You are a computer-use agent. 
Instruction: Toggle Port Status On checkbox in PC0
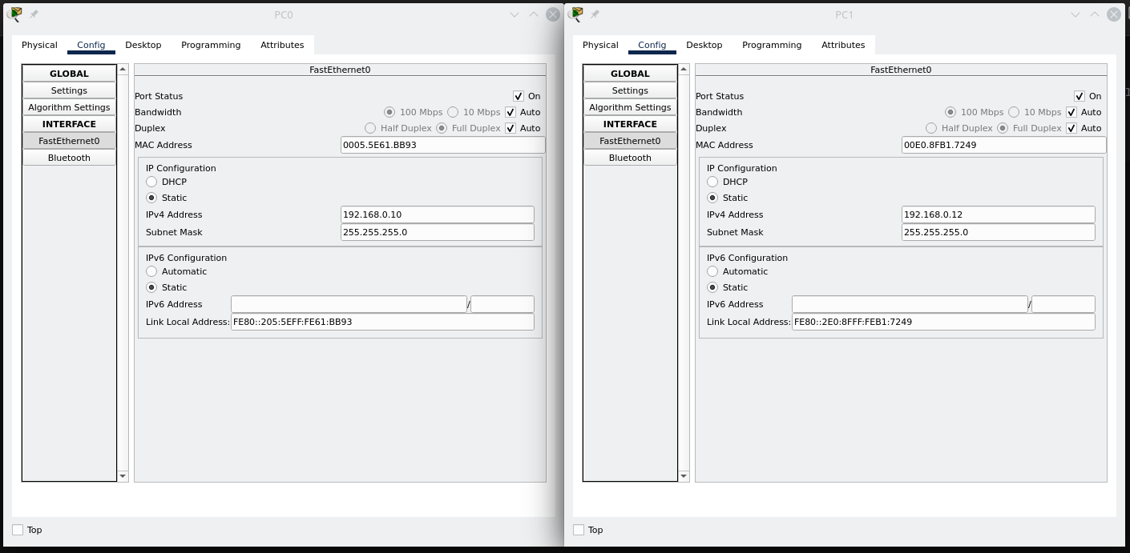tap(519, 96)
